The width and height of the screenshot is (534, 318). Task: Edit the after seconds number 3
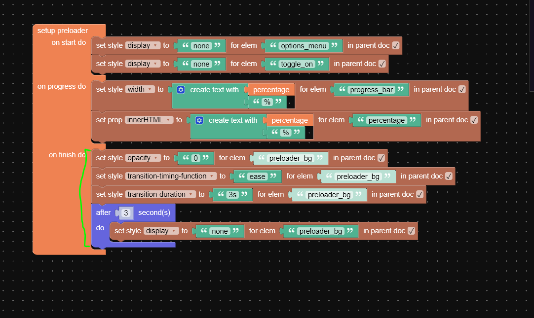[126, 213]
